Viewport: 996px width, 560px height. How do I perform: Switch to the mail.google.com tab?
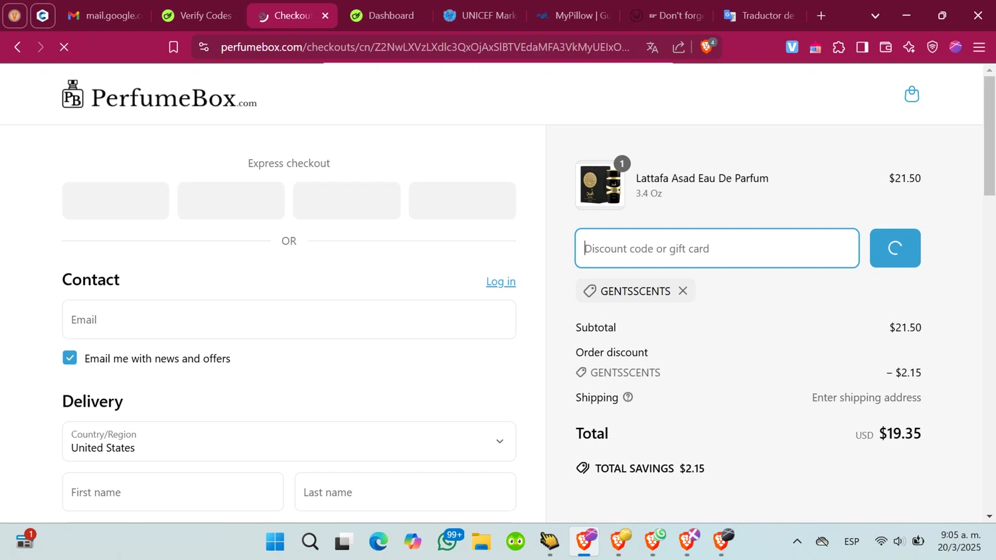[x=104, y=15]
